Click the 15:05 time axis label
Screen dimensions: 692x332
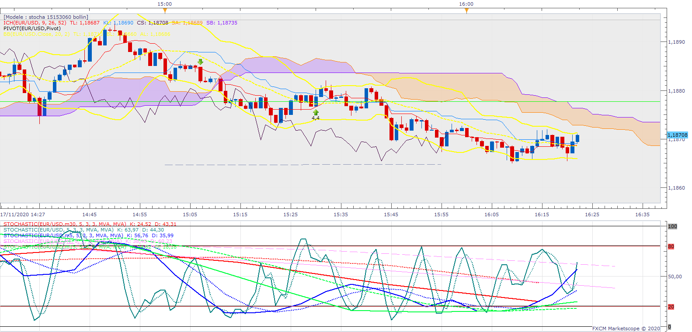click(x=190, y=214)
